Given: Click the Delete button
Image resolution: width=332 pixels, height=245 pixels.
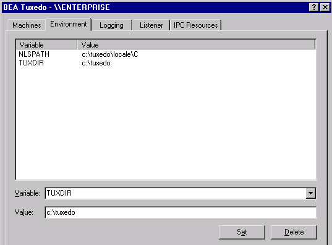Looking at the screenshot, I should pyautogui.click(x=294, y=232).
